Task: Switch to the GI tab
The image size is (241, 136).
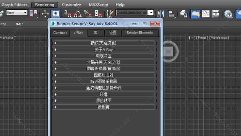Action: (x=95, y=33)
